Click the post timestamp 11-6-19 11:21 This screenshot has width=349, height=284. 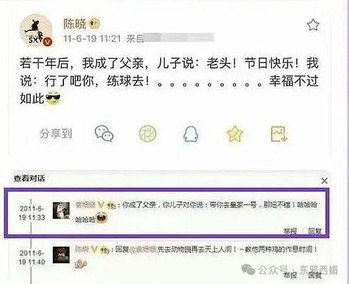pyautogui.click(x=92, y=39)
